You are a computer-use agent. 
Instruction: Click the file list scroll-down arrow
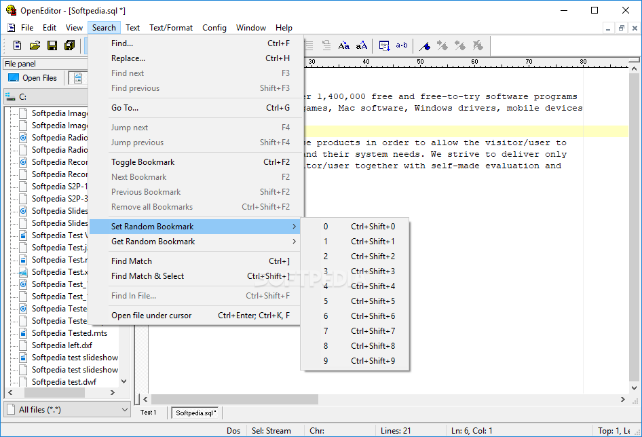tap(124, 381)
